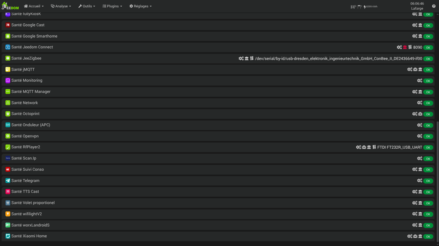Click the OK badge for Santé TTS Cast
This screenshot has width=439, height=246.
coord(428,192)
